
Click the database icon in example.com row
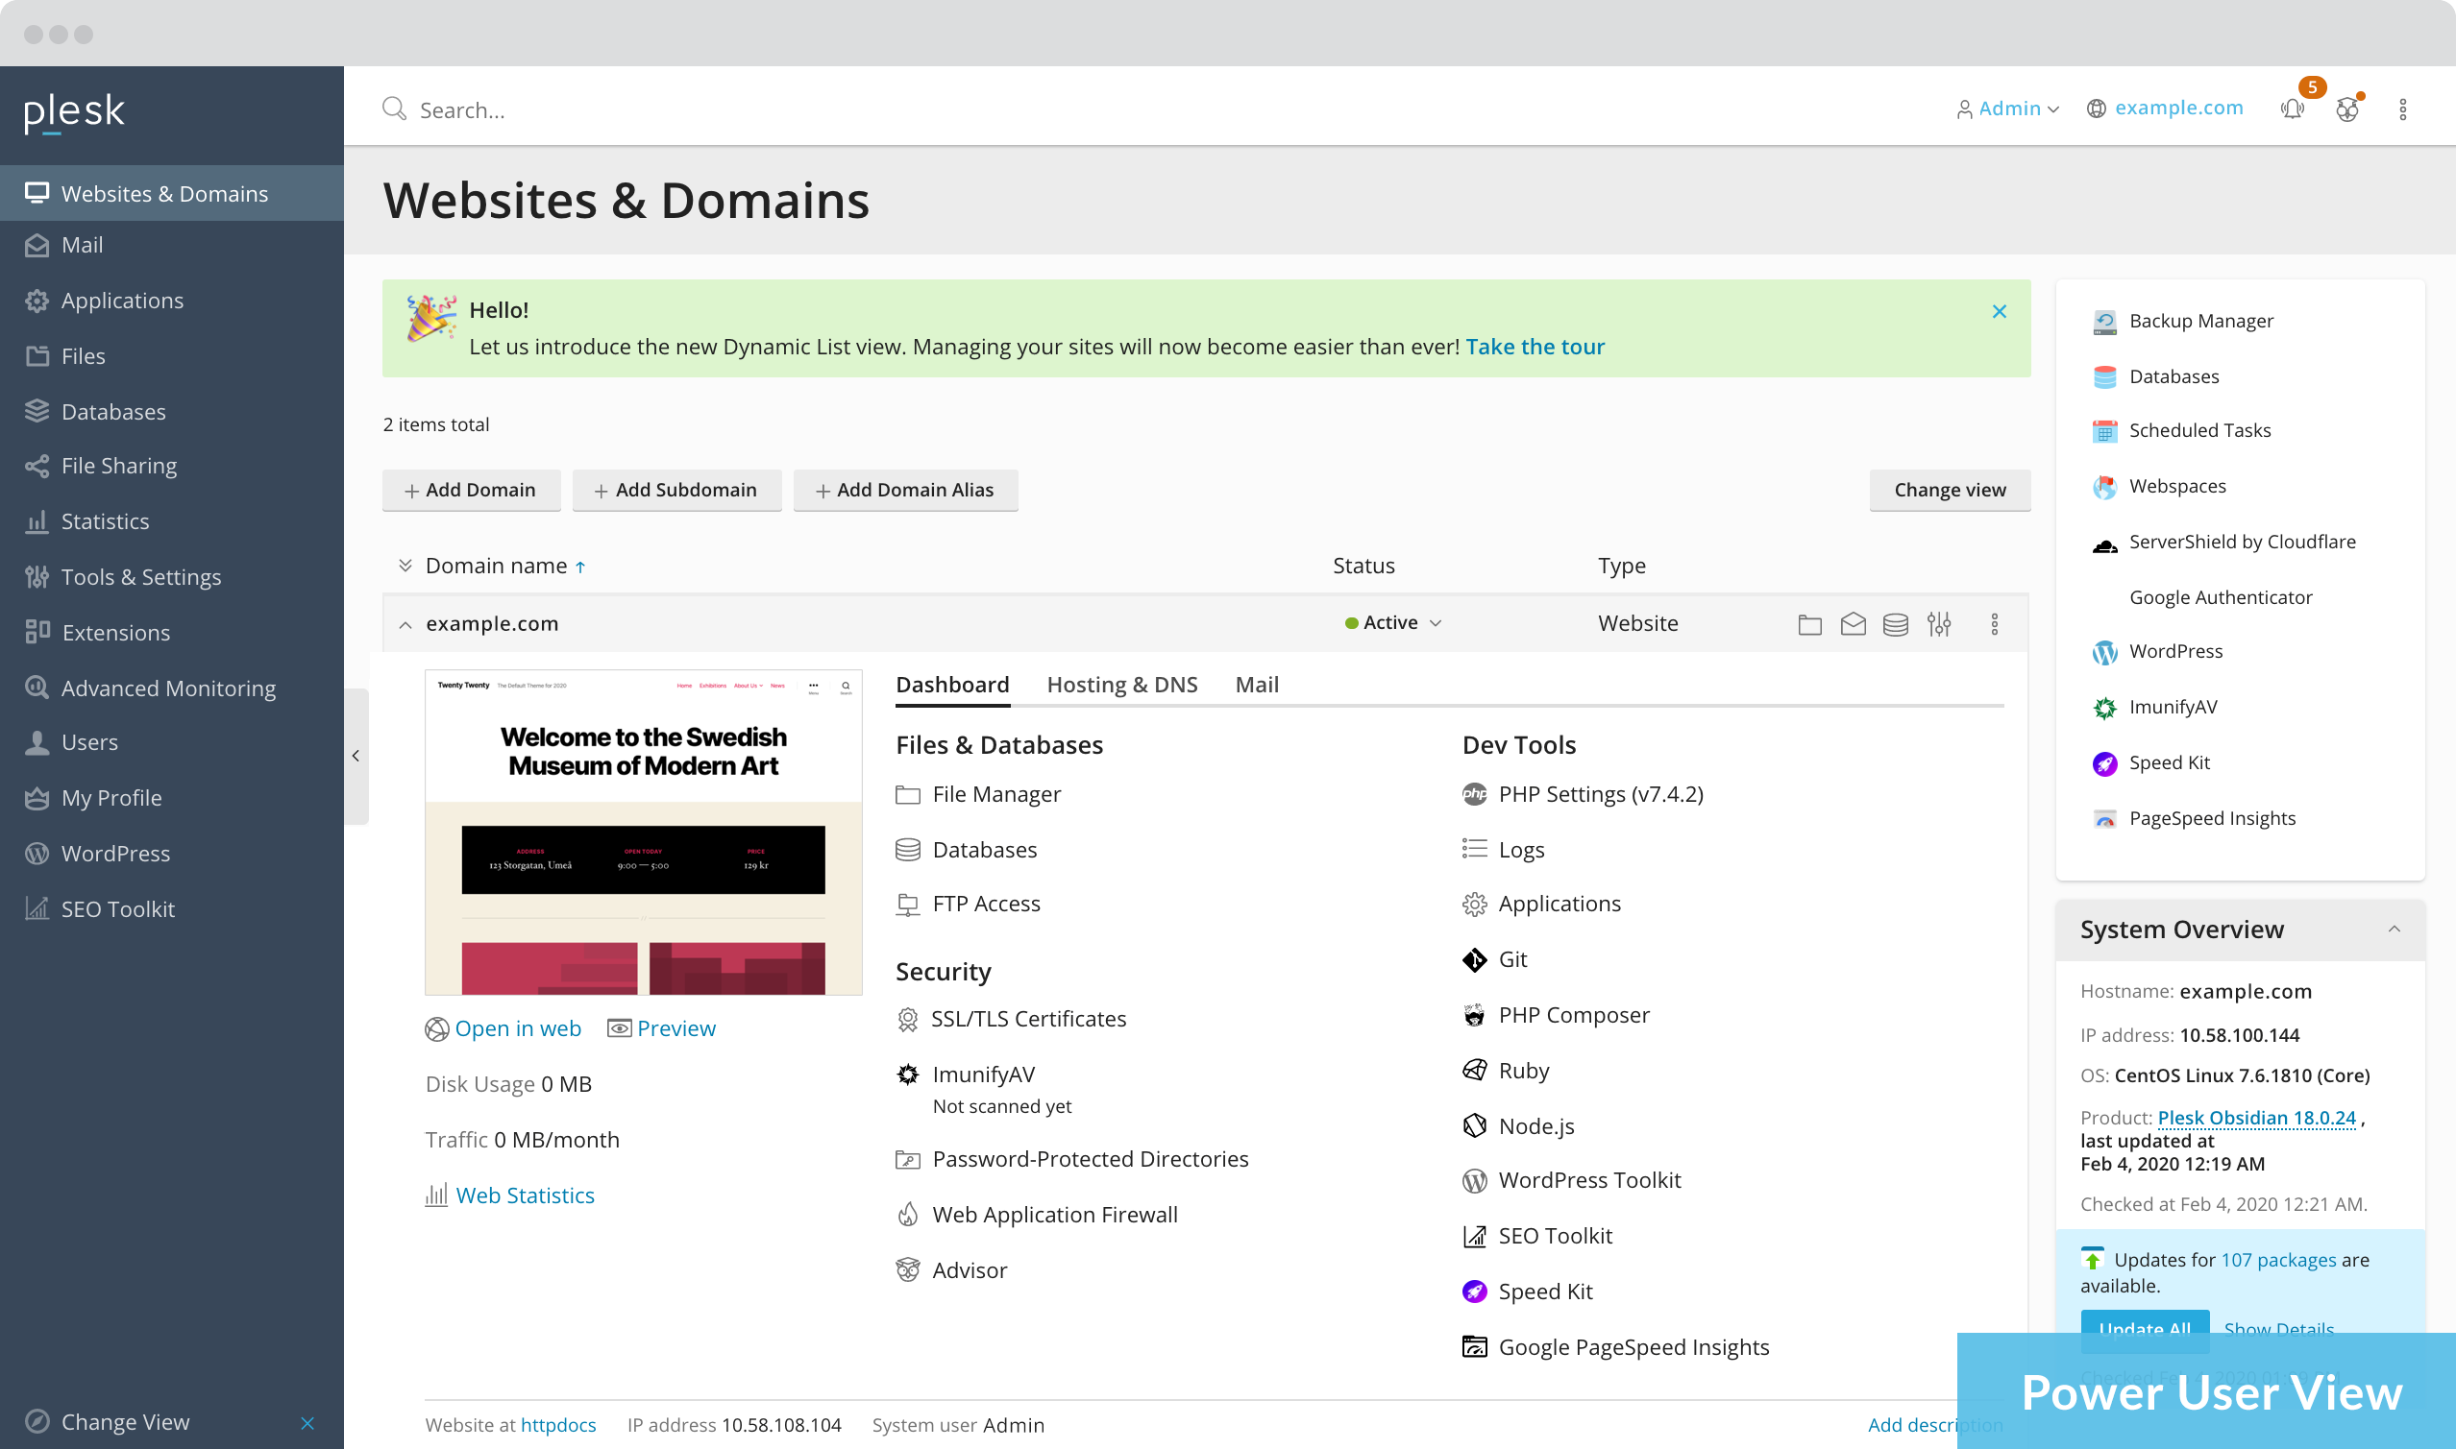(1895, 624)
